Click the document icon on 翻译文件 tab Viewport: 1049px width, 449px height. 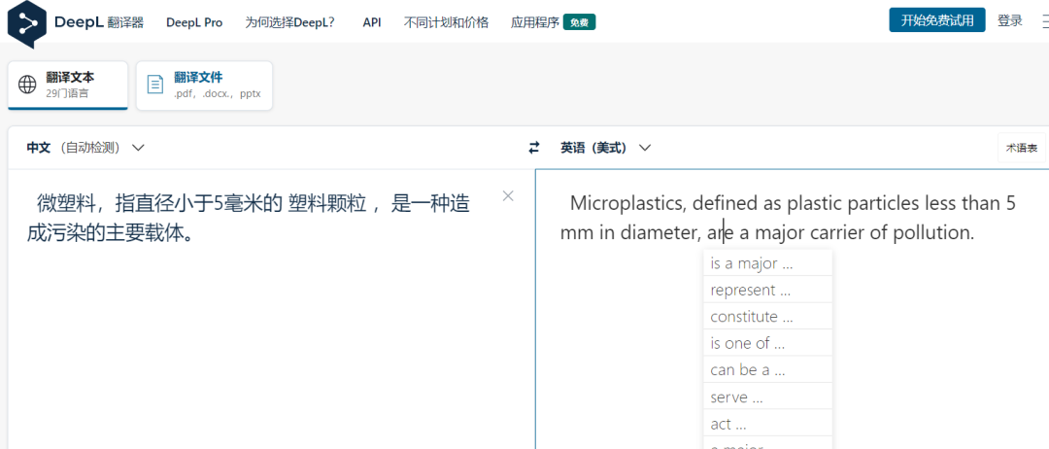(x=155, y=85)
